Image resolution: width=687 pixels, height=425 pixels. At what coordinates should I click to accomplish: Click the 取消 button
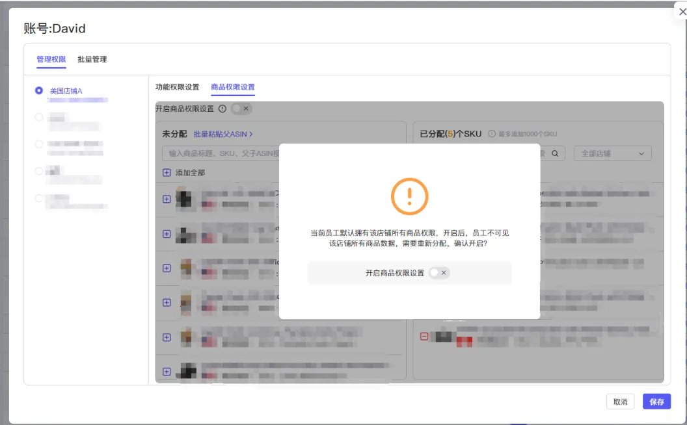(621, 402)
